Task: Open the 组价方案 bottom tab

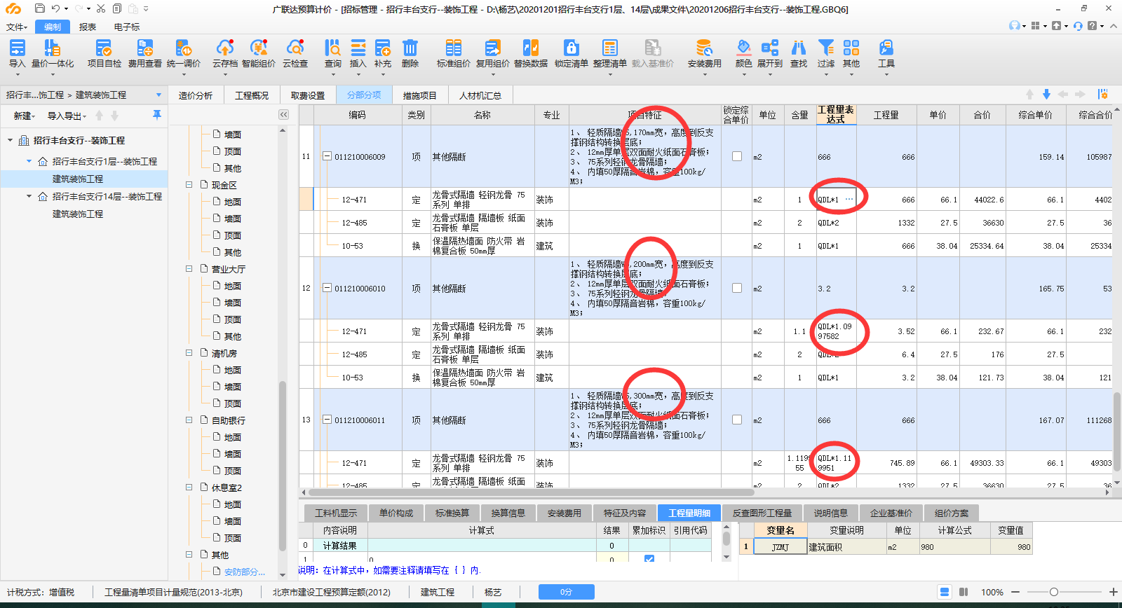Action: coord(952,513)
